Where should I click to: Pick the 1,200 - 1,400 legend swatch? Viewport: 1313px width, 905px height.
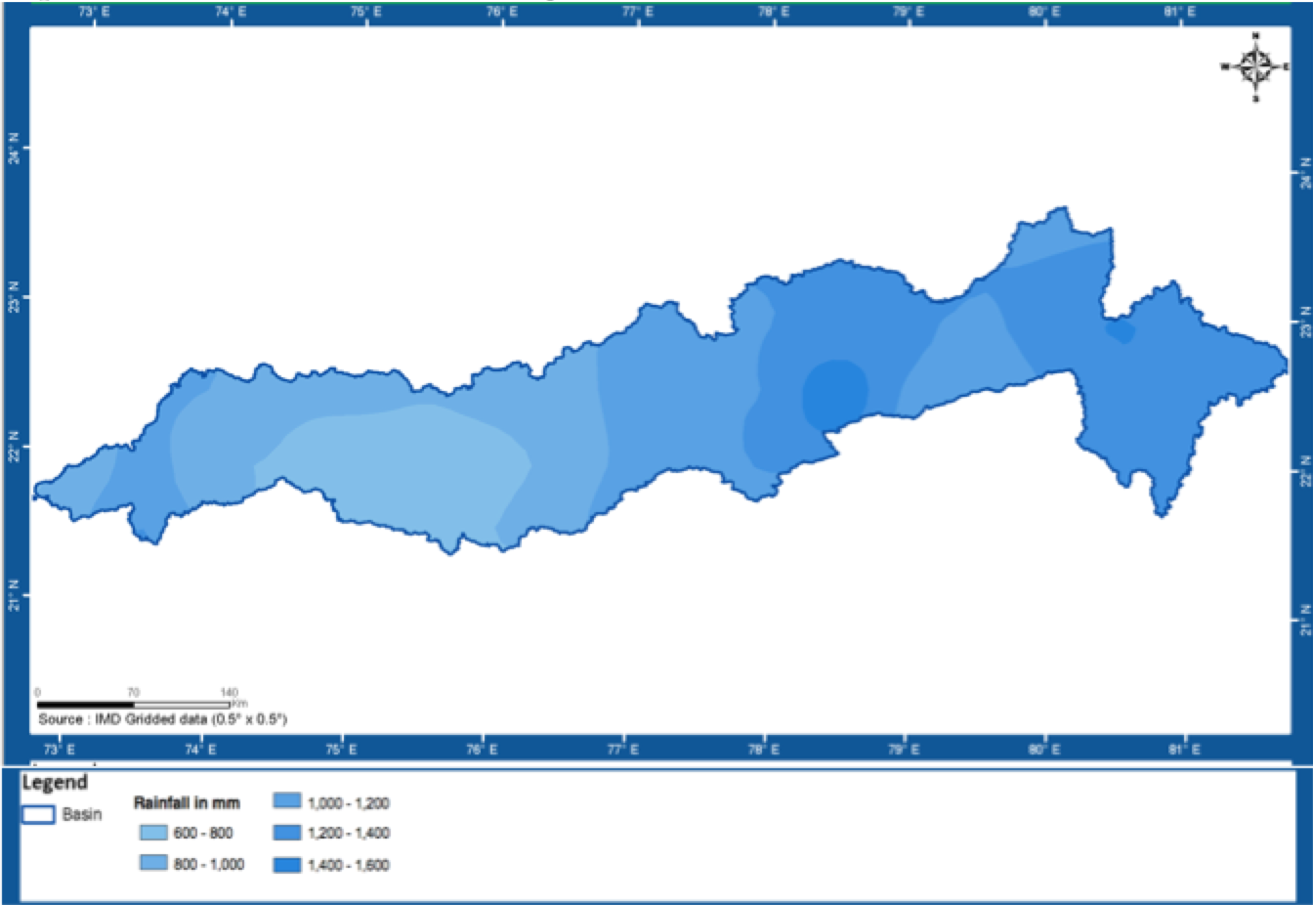[286, 833]
